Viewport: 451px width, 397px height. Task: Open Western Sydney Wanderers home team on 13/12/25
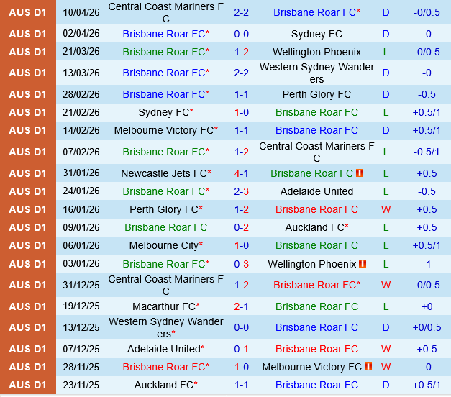click(166, 327)
